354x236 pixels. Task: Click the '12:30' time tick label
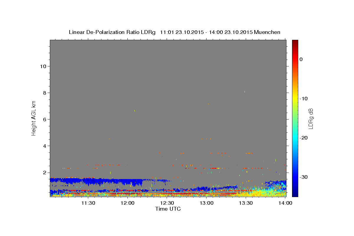[167, 203]
